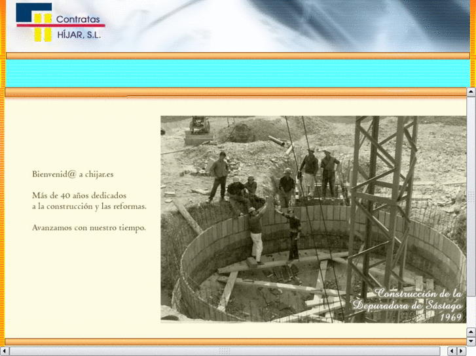Click the scroll-up arrow directly above the down arrow
Image resolution: width=476 pixels, height=356 pixels.
tap(471, 332)
